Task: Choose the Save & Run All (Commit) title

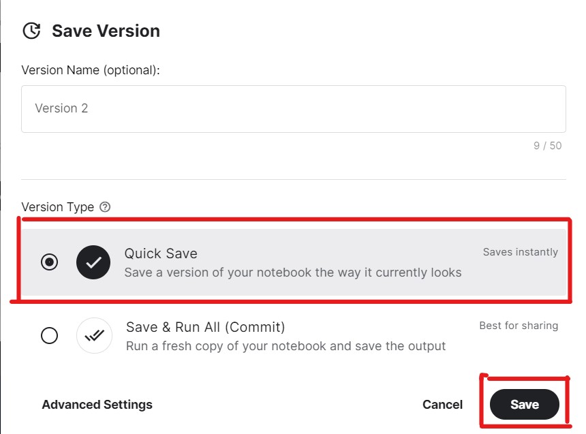Action: pos(206,327)
